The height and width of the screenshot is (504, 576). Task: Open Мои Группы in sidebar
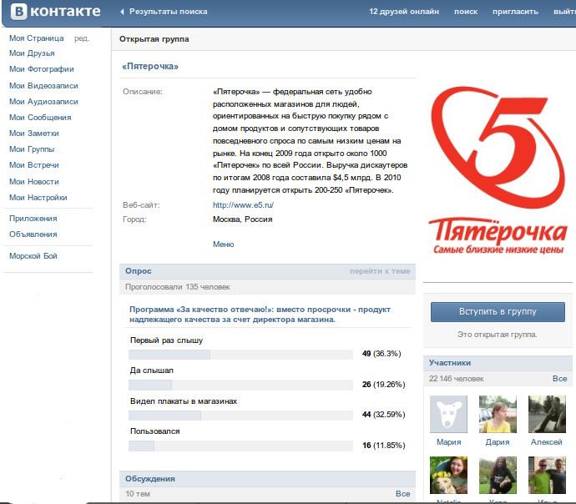[x=32, y=149]
